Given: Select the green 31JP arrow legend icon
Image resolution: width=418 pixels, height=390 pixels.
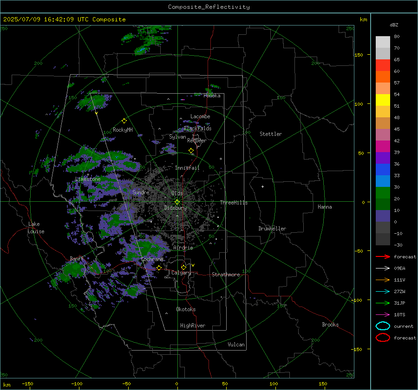Looking at the screenshot, I should click(x=383, y=303).
